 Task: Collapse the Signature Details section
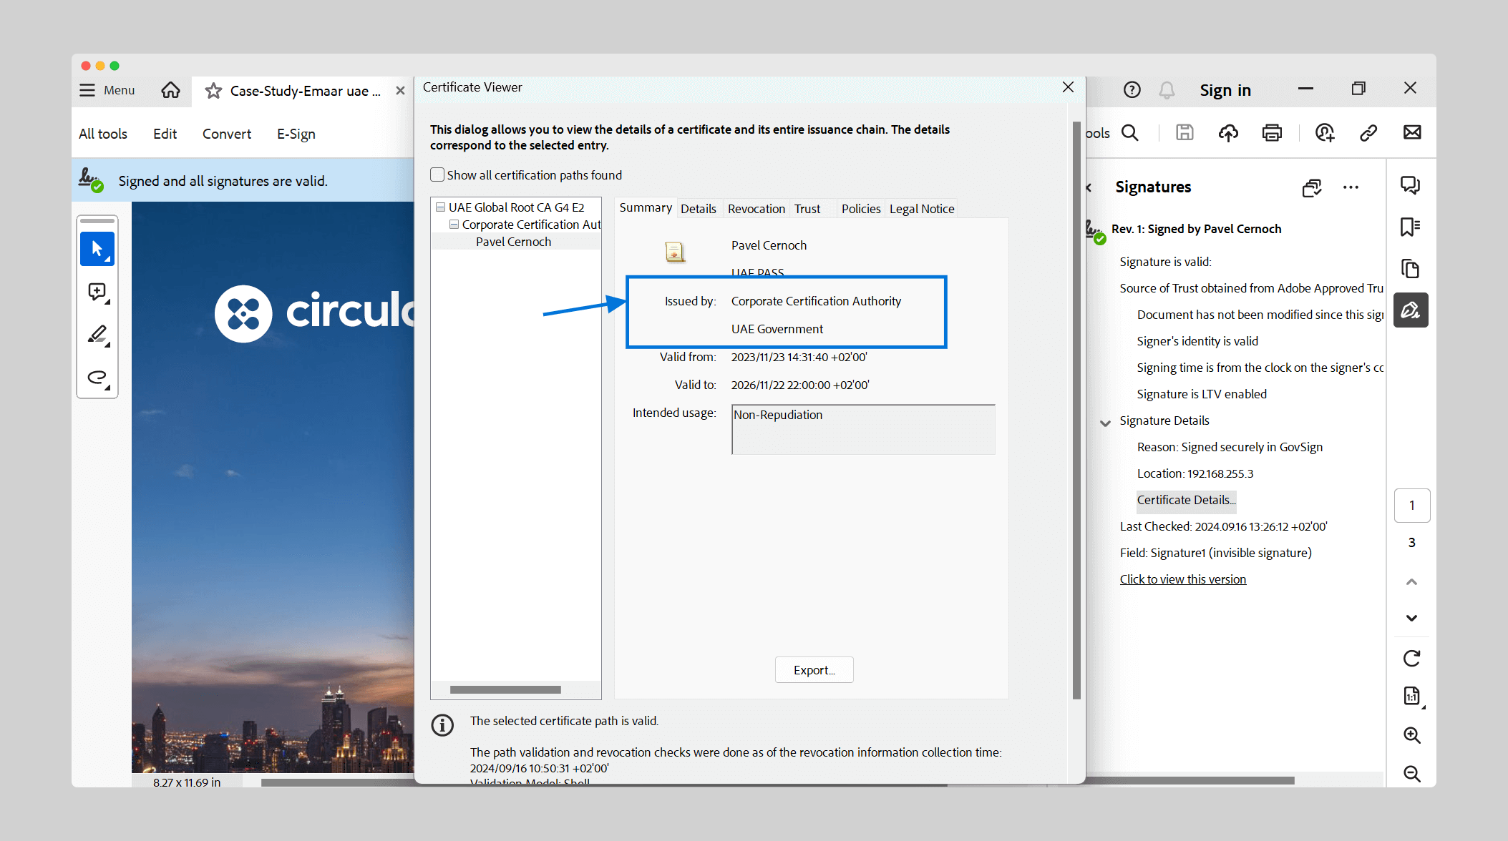[x=1105, y=422]
